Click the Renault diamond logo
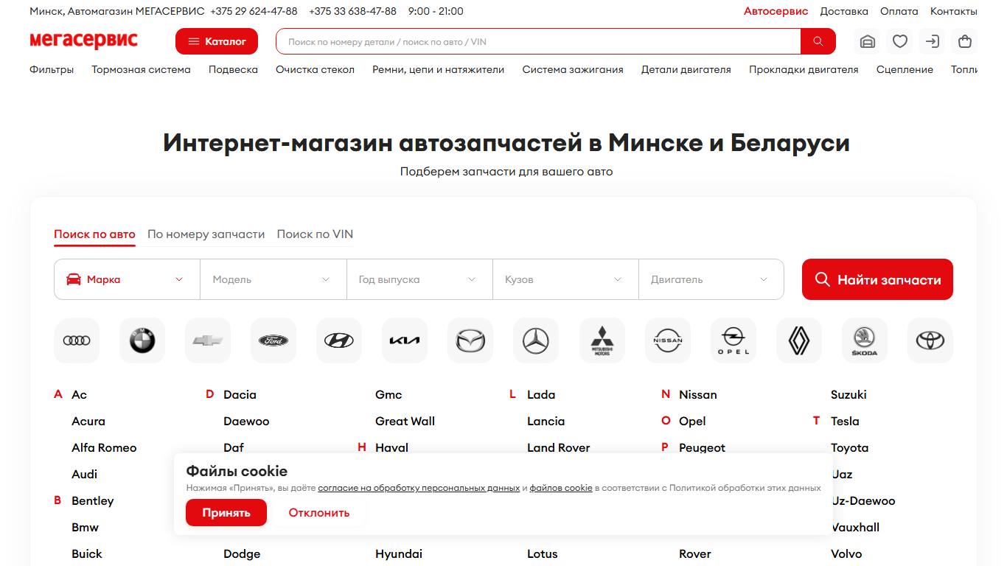This screenshot has height=566, width=1007. (x=799, y=340)
